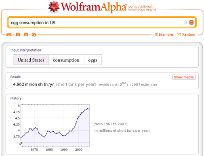Click the history chart plot area
The width and height of the screenshot is (204, 156).
pyautogui.click(x=55, y=125)
